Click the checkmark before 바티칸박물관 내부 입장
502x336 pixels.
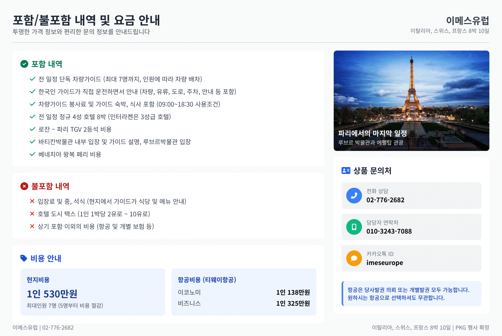[32, 142]
